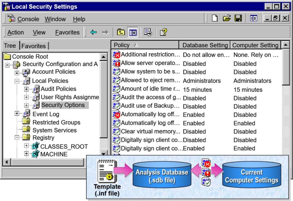Viewport: 293px width, 201px height.
Task: Click the Local Policies node icon
Action: pyautogui.click(x=26, y=81)
